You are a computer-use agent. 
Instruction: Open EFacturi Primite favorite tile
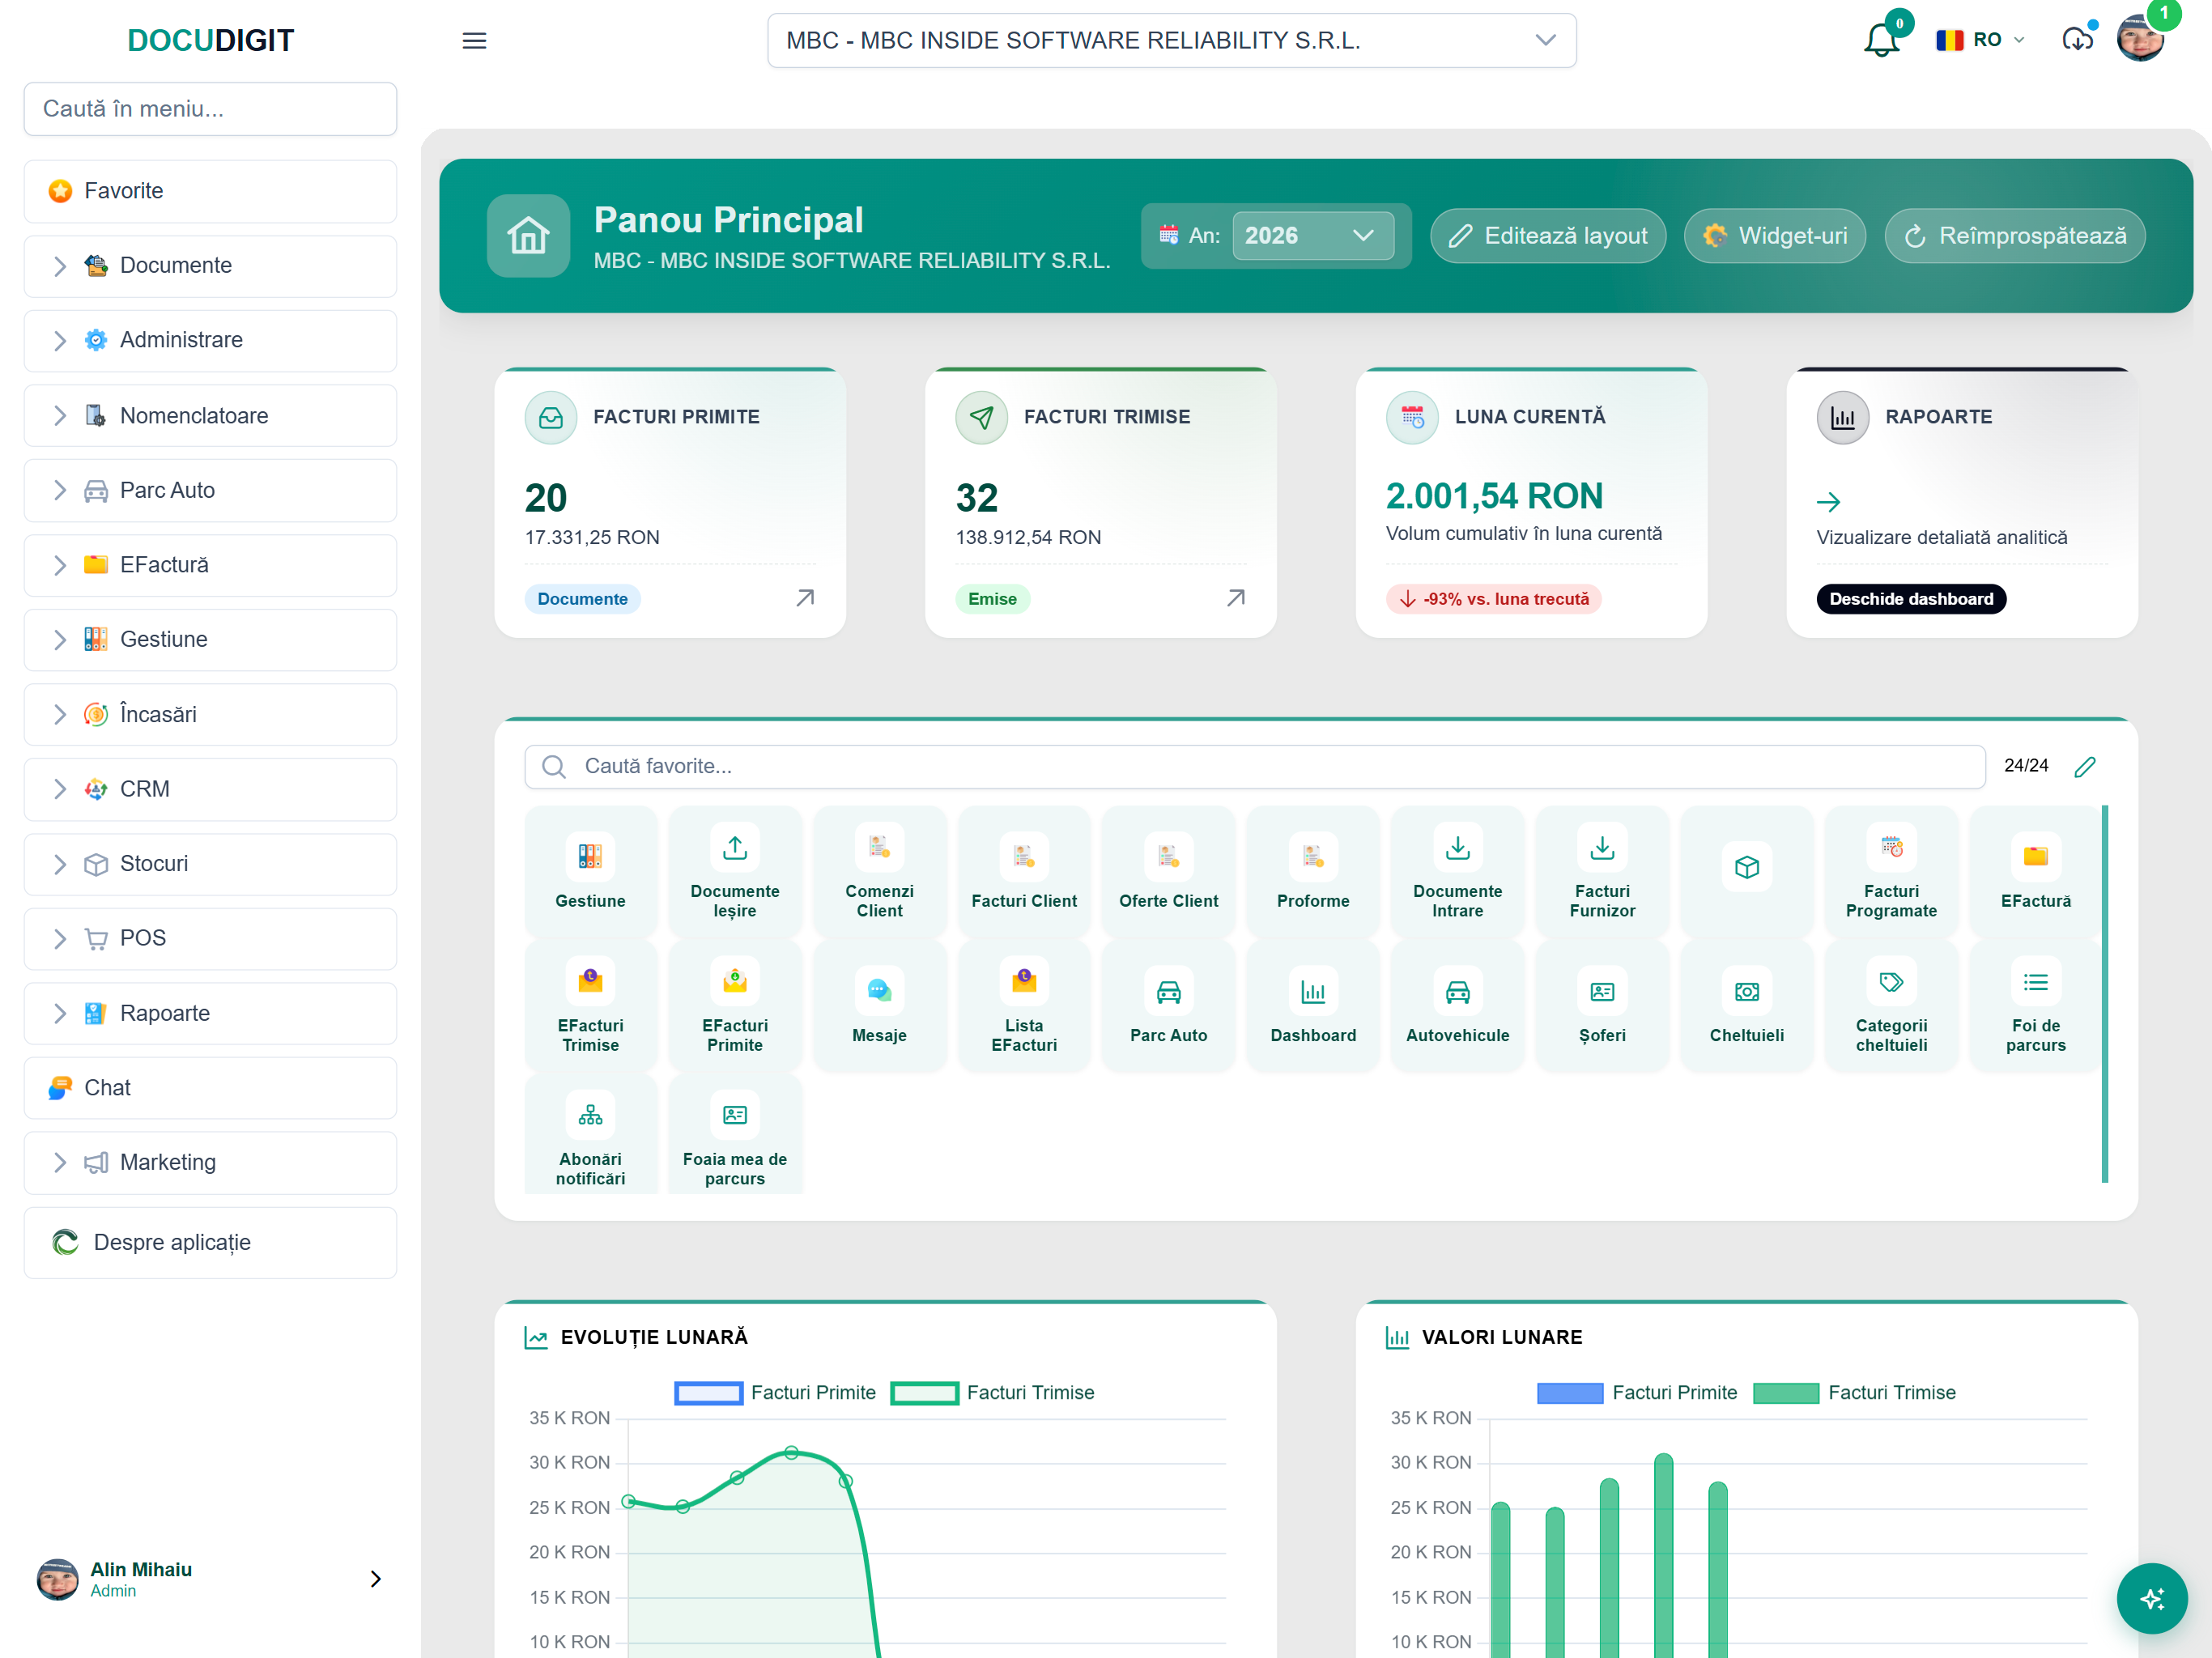click(735, 1005)
